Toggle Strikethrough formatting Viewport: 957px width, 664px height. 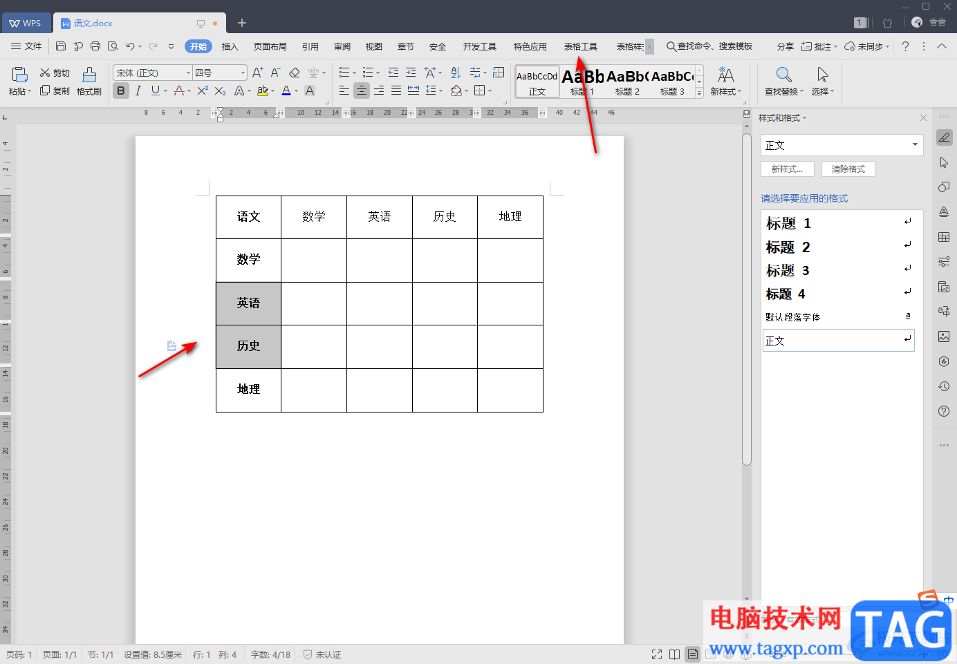179,91
